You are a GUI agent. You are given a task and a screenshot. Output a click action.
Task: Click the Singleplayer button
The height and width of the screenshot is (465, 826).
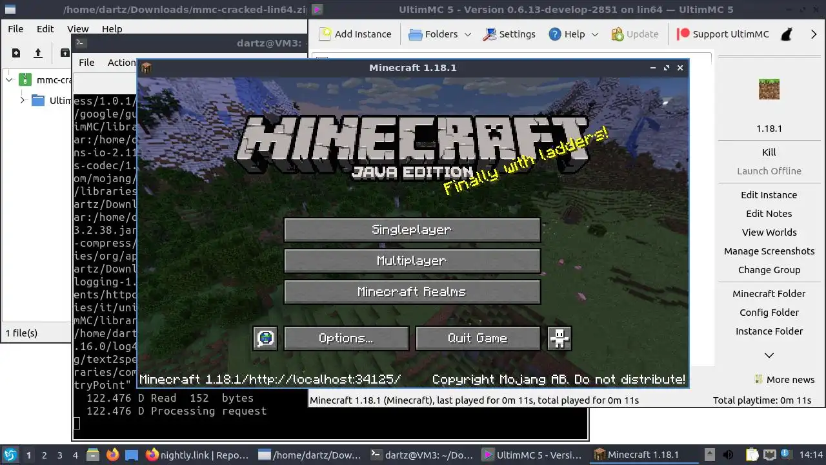(412, 229)
